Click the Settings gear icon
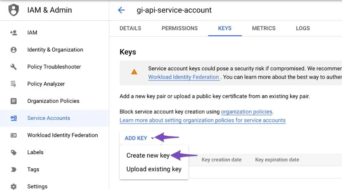Screen dimensions: 342x190 point(14,187)
